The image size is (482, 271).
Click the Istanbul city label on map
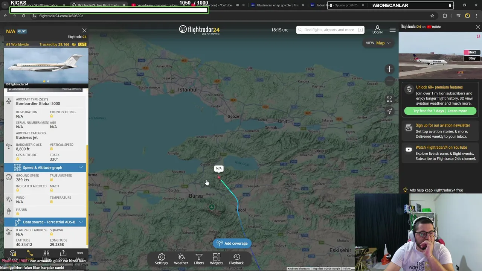(x=188, y=90)
